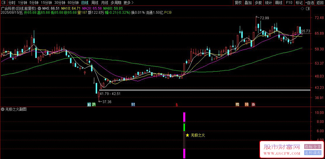Click the MA5: 66.51 label
This screenshot has height=159, width=325.
pos(51,9)
